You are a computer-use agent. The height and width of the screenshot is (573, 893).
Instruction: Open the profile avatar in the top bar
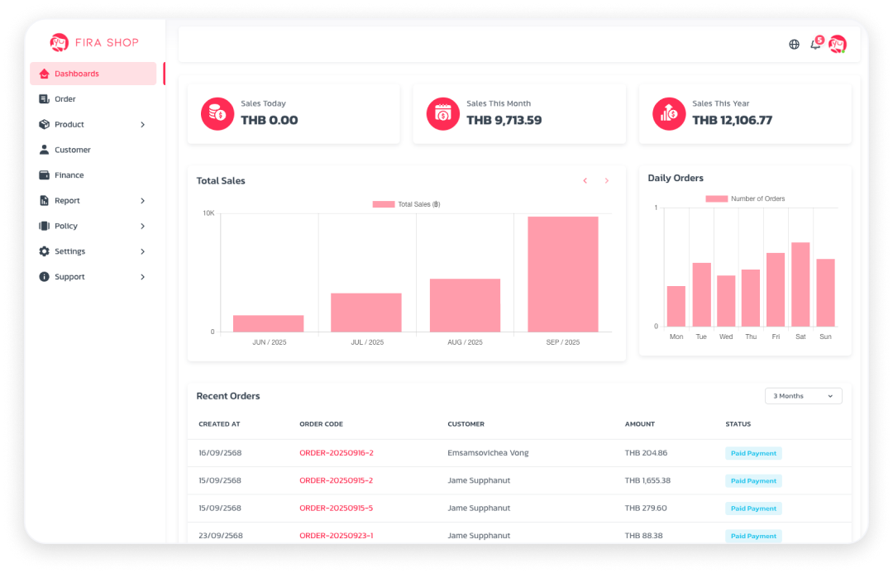(x=838, y=44)
